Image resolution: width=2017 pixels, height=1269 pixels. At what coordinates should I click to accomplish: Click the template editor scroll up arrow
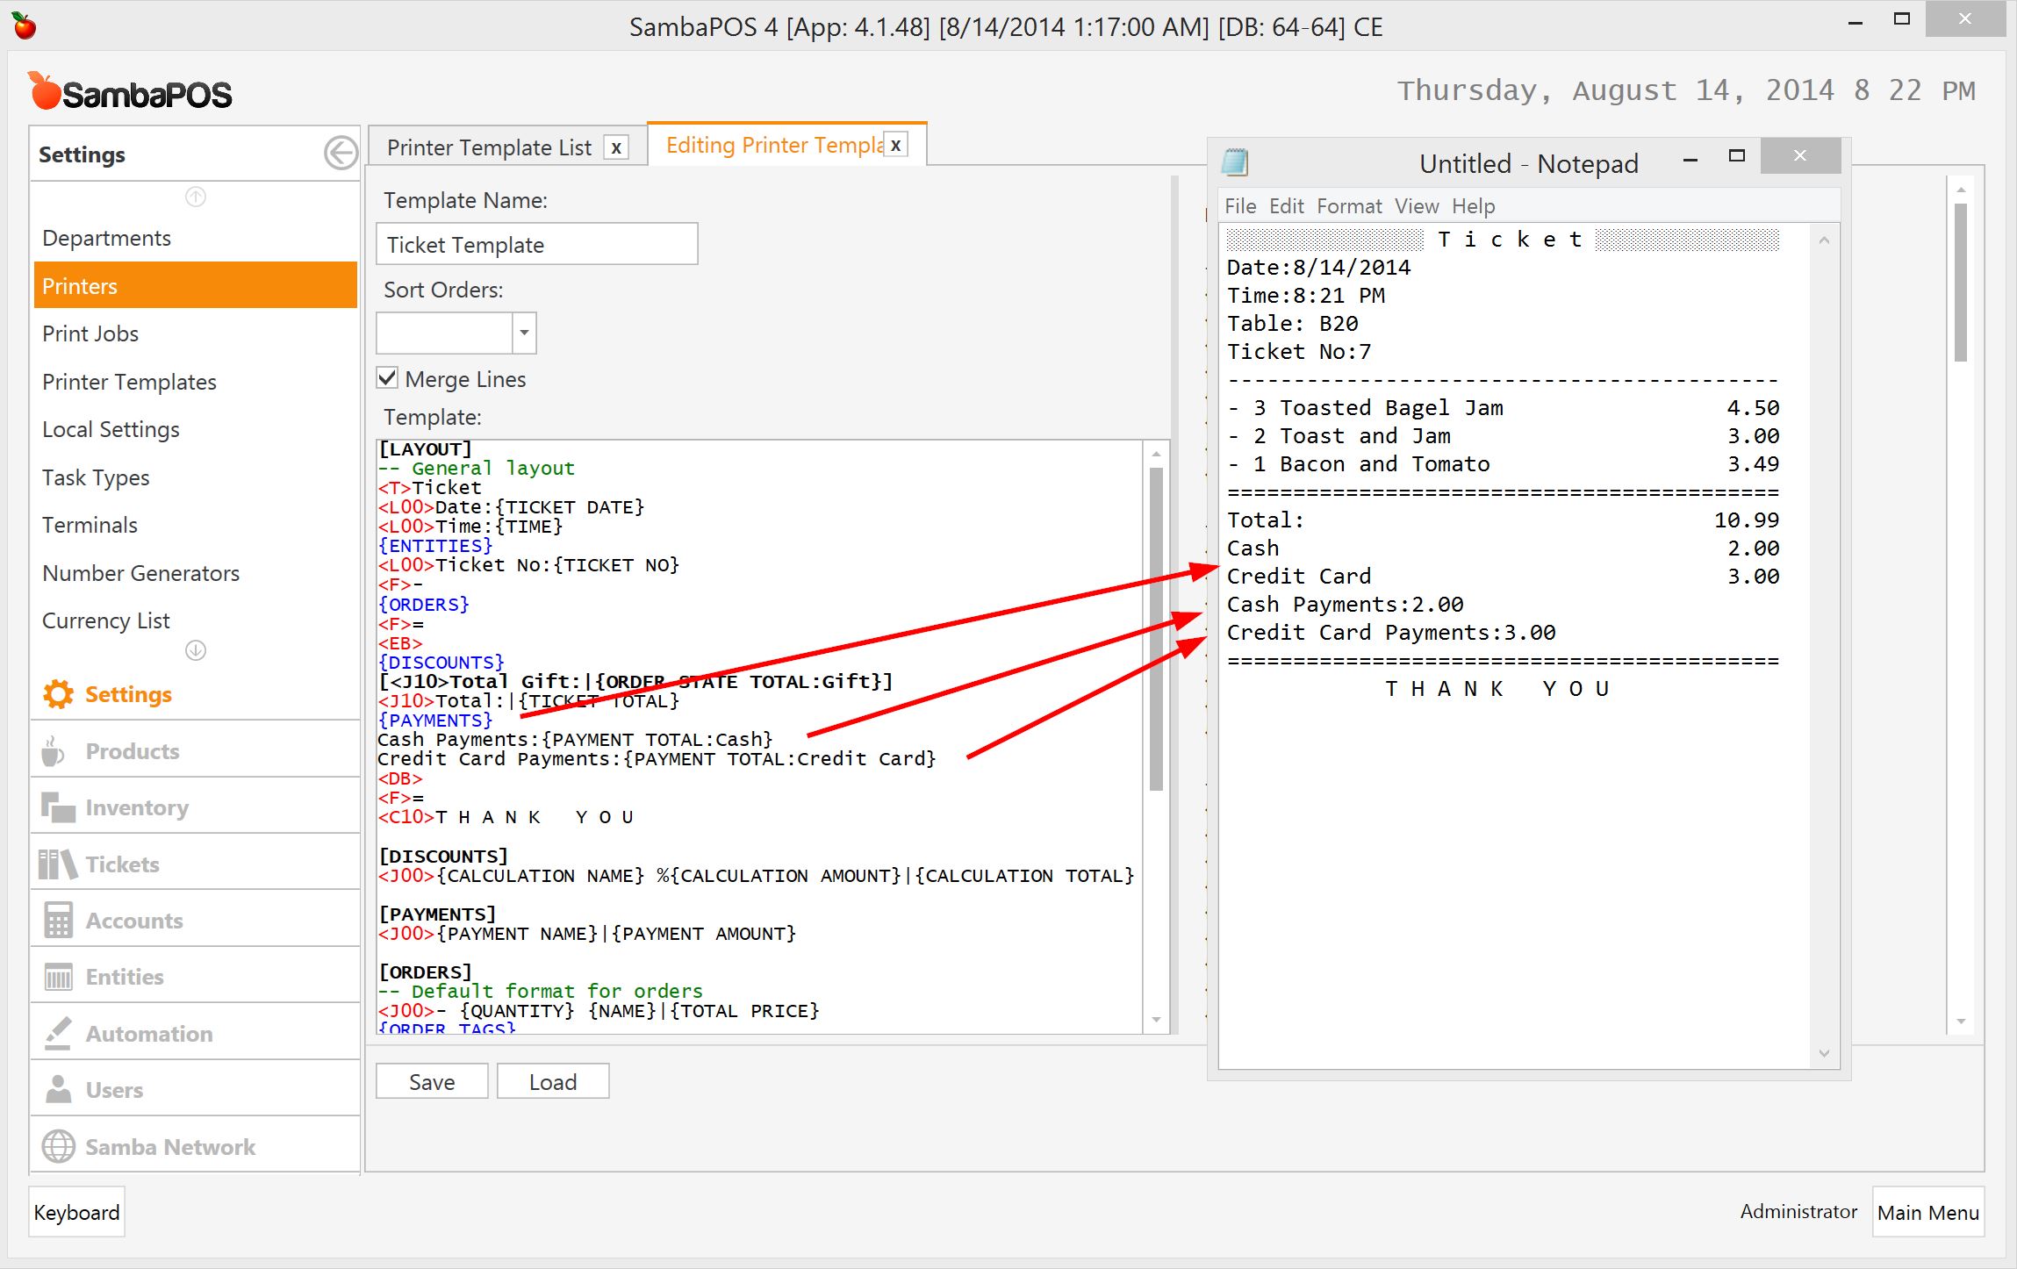(1156, 454)
